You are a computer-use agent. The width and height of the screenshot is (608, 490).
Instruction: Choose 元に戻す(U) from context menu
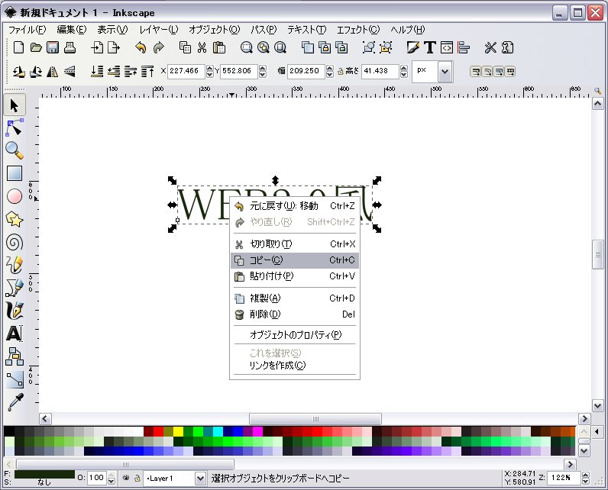tap(295, 206)
